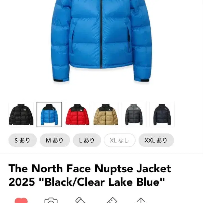Tap the main blue jacket product image
The image size is (203, 203).
[x=101, y=41]
